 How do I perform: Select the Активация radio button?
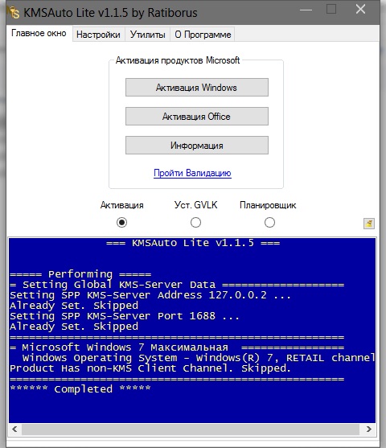point(121,222)
